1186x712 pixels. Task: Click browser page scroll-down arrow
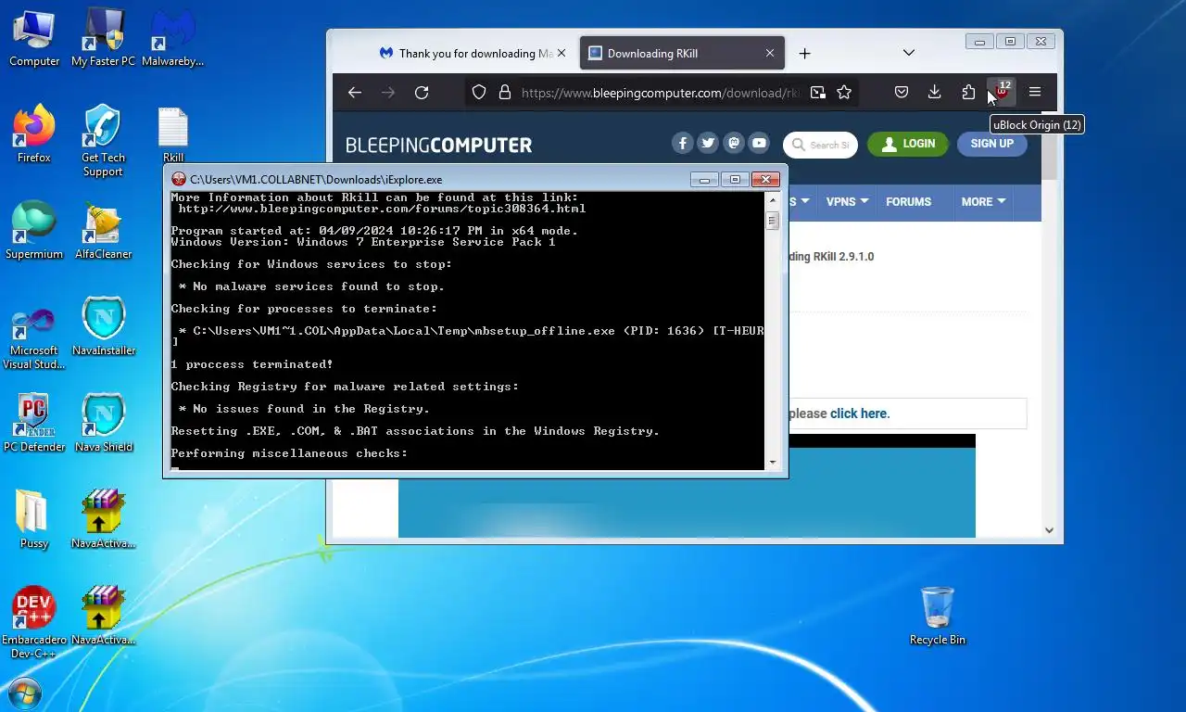[1049, 530]
